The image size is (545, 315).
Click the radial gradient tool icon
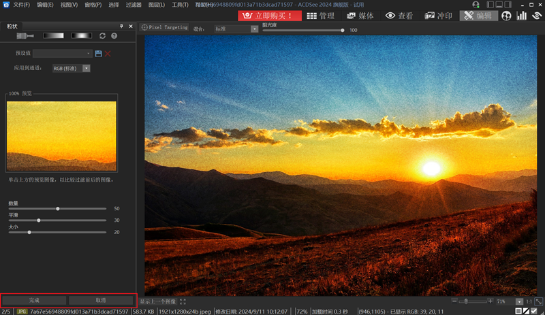pyautogui.click(x=82, y=35)
